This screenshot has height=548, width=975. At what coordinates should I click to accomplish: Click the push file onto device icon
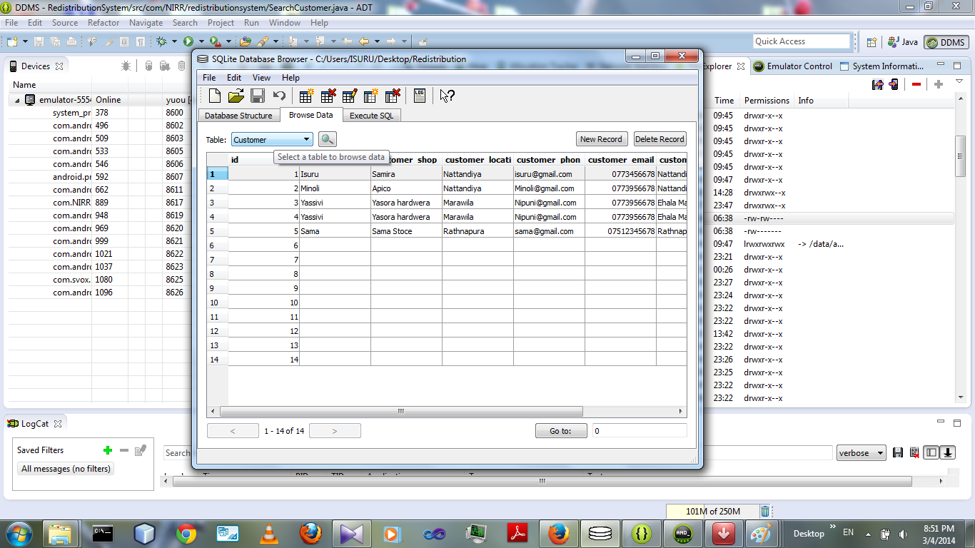(x=893, y=84)
